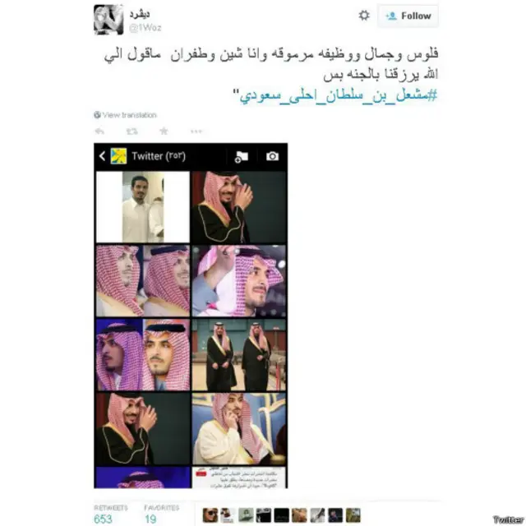This screenshot has width=526, height=526.
Task: Click the @1Woz profile avatar
Action: tap(108, 20)
